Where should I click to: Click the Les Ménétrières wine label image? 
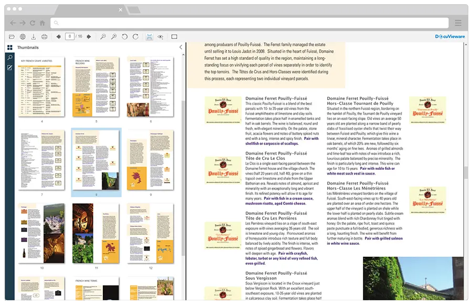[x=427, y=200]
